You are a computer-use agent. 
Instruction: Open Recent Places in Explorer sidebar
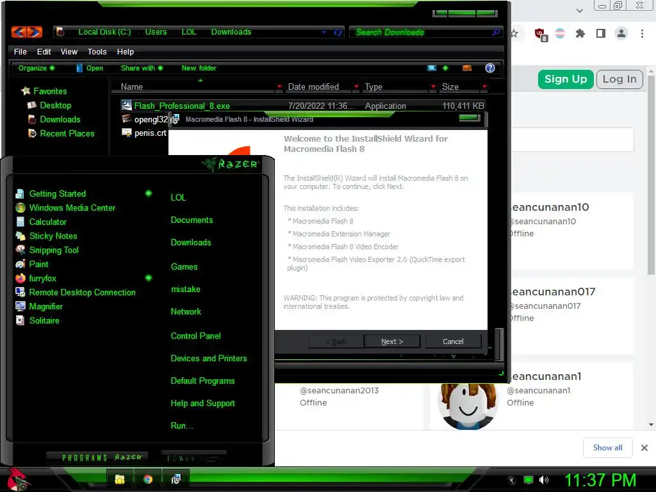tap(61, 134)
